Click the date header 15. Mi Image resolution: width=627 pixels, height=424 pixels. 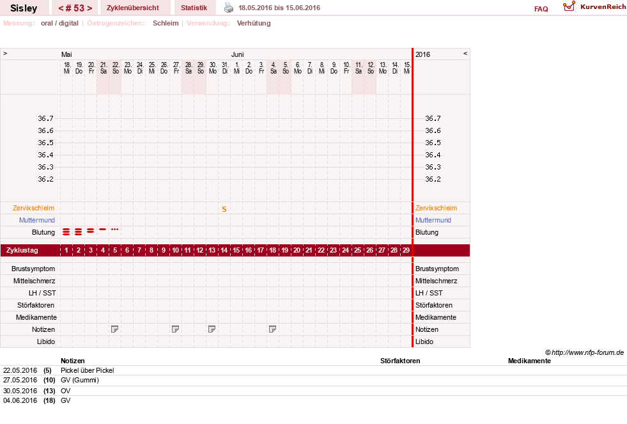click(x=406, y=68)
